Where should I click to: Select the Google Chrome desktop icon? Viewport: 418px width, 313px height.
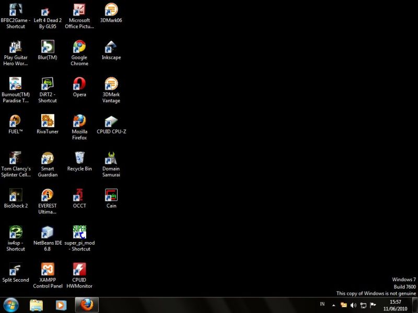(x=79, y=46)
